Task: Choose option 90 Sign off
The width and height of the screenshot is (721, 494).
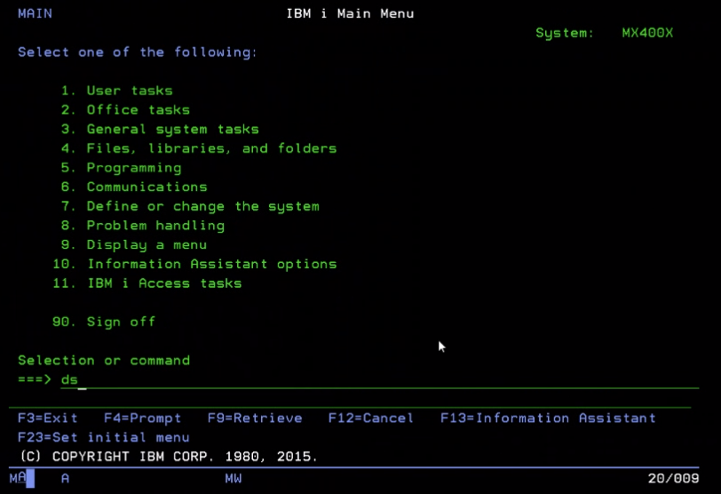Action: (104, 322)
